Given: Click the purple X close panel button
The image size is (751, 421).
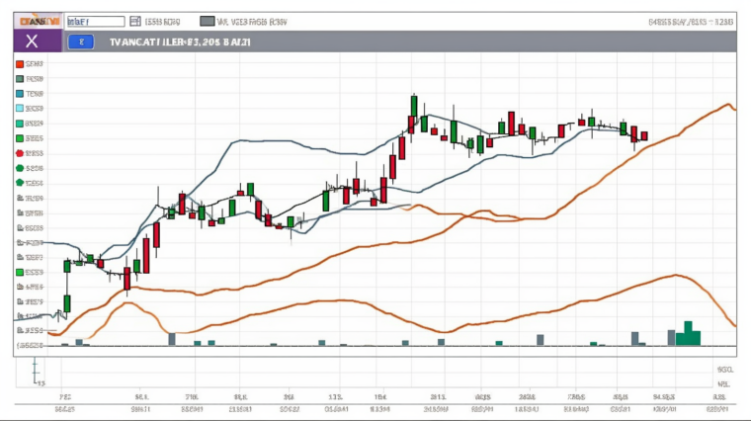Looking at the screenshot, I should click(x=32, y=41).
